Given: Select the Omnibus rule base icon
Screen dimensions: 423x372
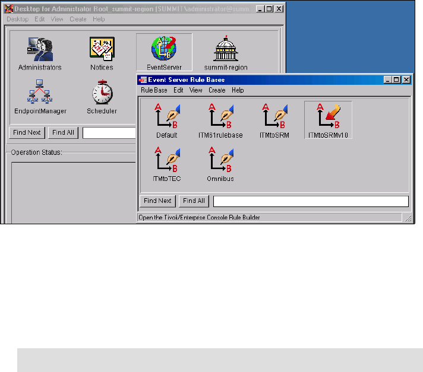Looking at the screenshot, I should point(220,160).
